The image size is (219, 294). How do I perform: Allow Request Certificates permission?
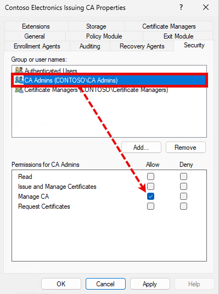(150, 206)
